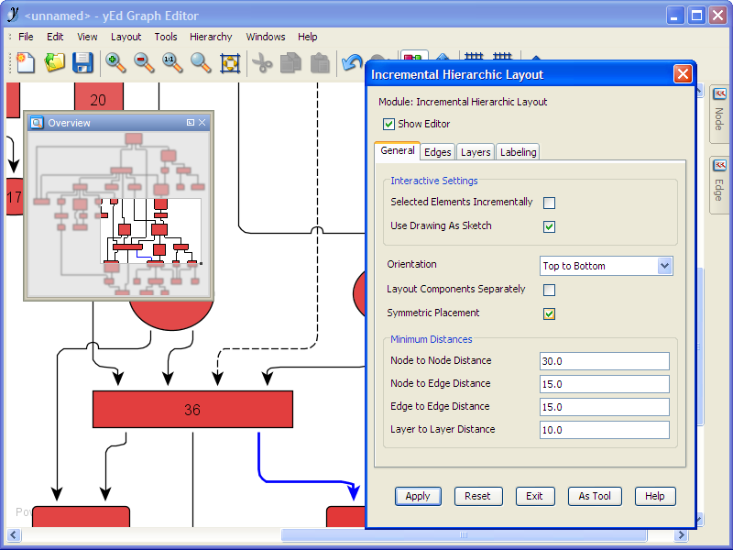This screenshot has width=733, height=550.
Task: Click the horizontal scrollbar thumb
Action: pos(464,534)
